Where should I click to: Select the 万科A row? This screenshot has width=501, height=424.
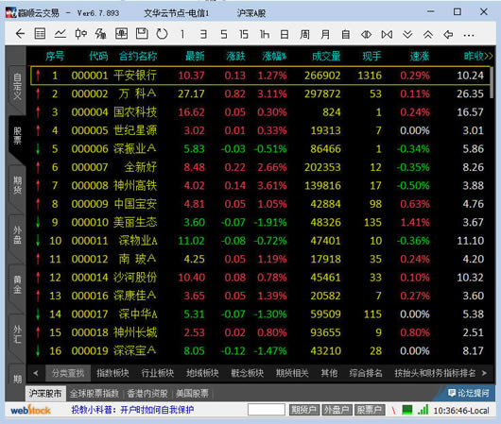261,93
